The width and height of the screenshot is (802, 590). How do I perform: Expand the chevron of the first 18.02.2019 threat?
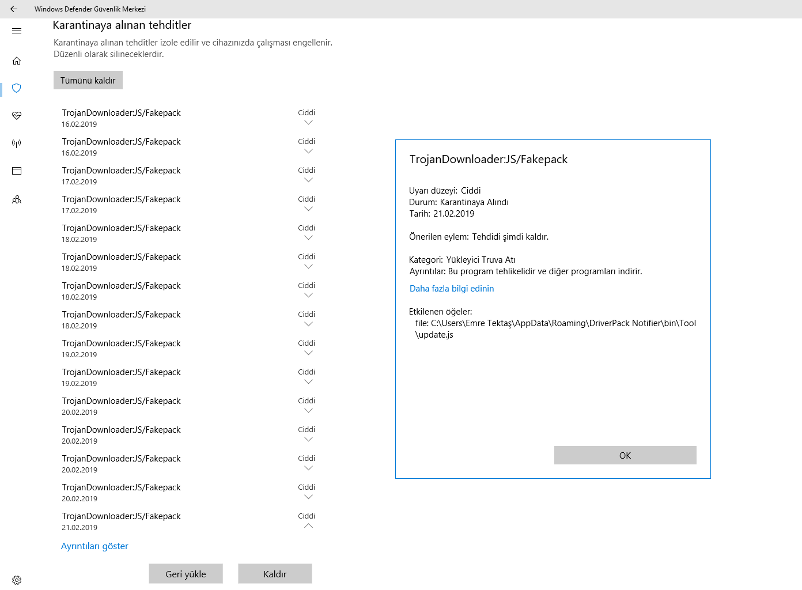click(308, 237)
